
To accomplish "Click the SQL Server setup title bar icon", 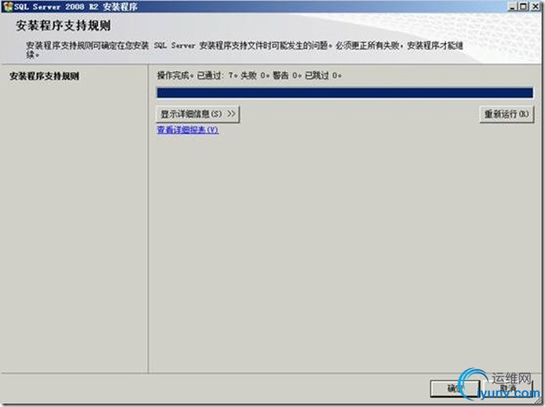I will pyautogui.click(x=8, y=7).
